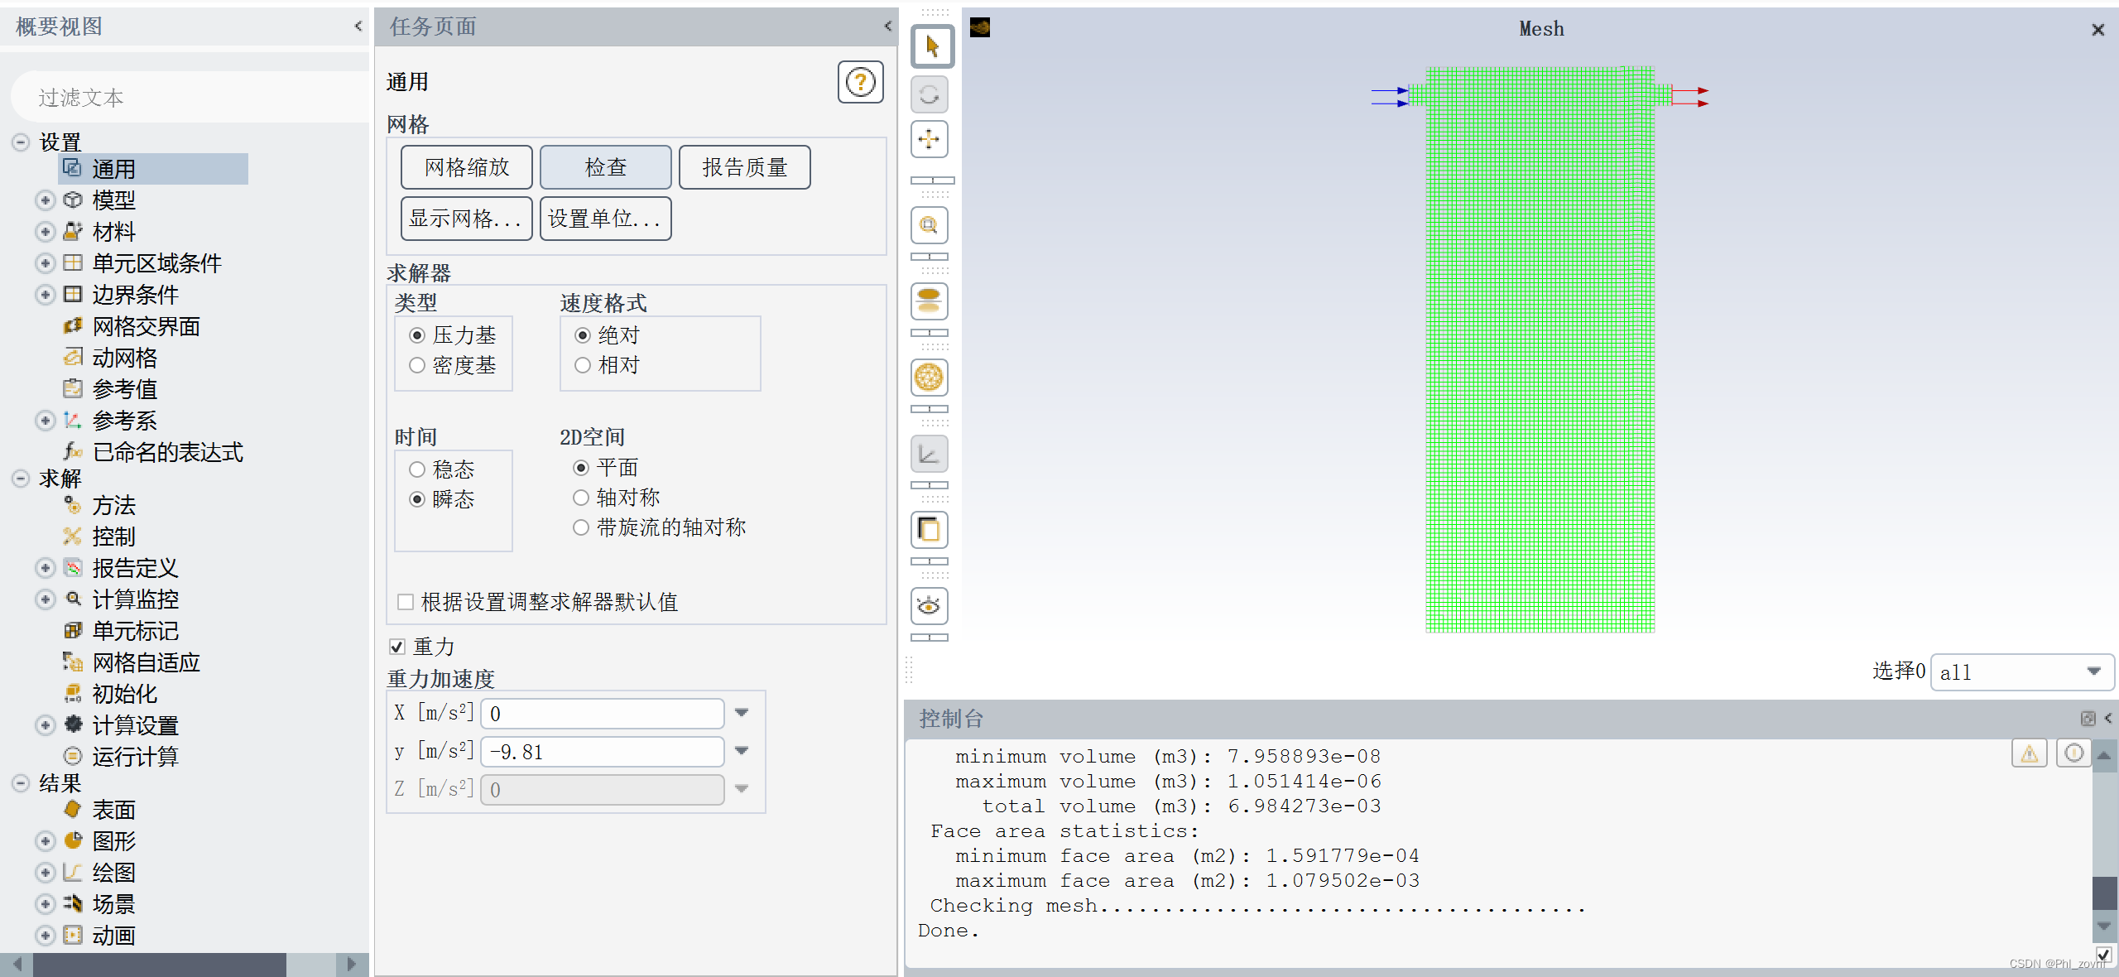Uncheck the 重力 gravity checkbox
This screenshot has width=2119, height=977.
point(397,647)
